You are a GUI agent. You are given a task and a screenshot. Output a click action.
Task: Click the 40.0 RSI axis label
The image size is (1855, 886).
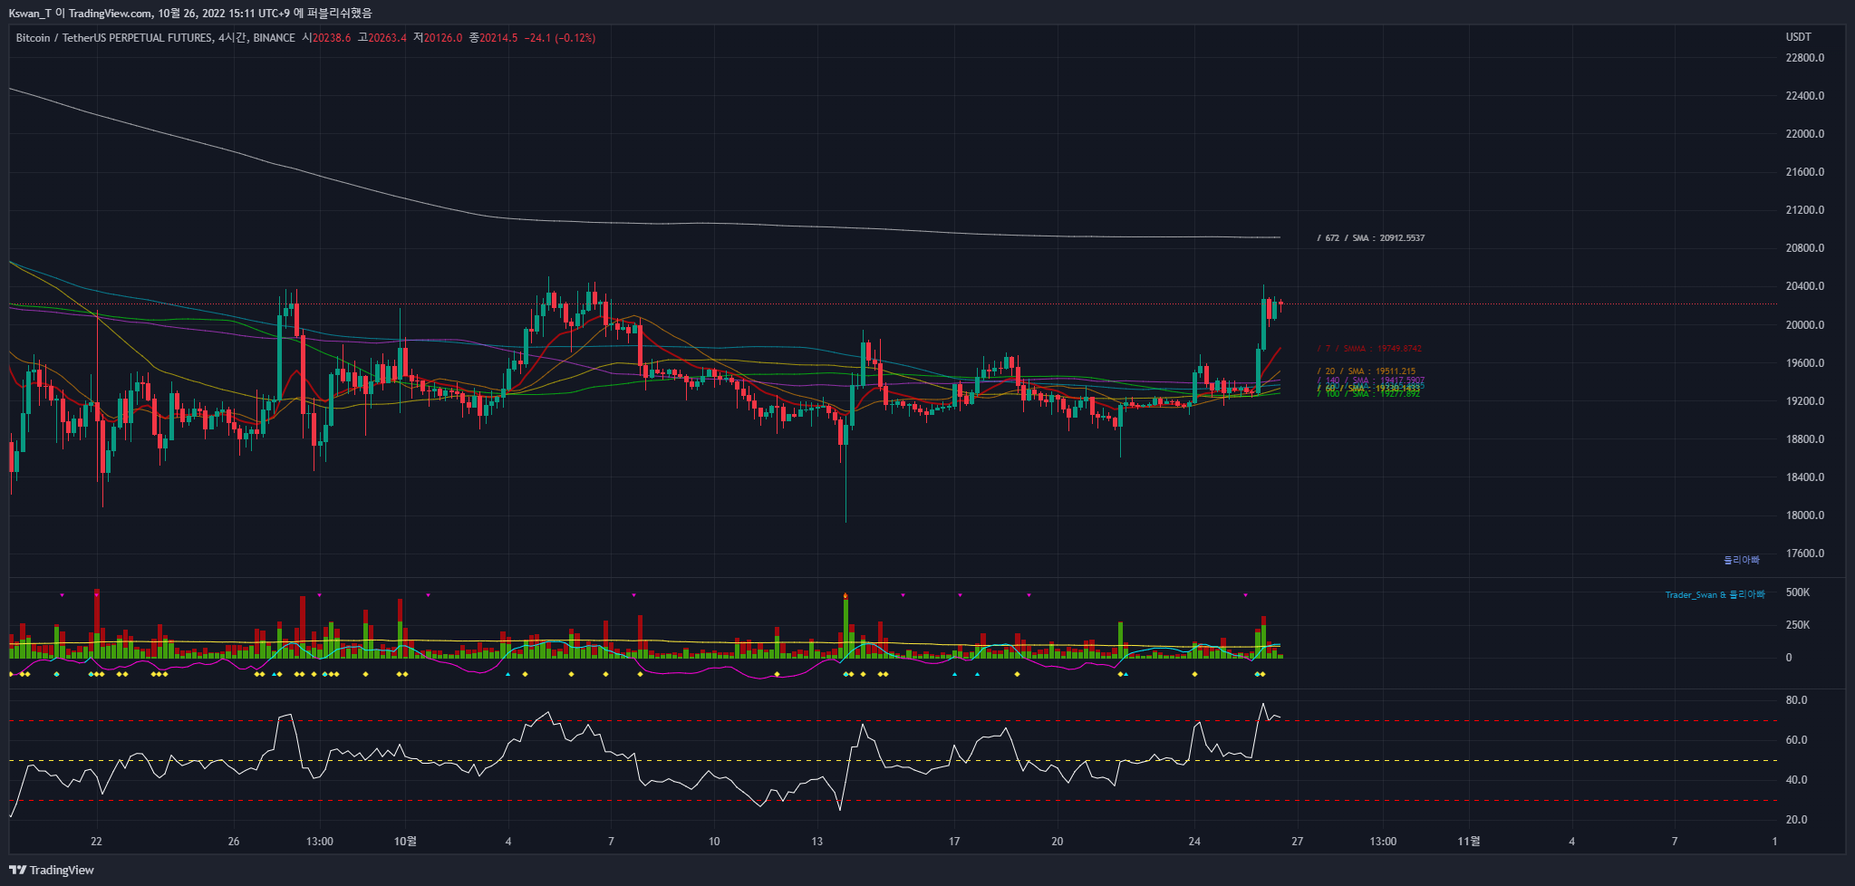pos(1796,780)
